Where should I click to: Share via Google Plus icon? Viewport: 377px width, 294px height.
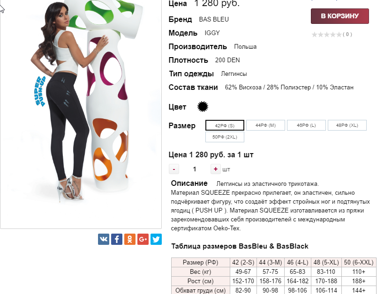(x=143, y=239)
